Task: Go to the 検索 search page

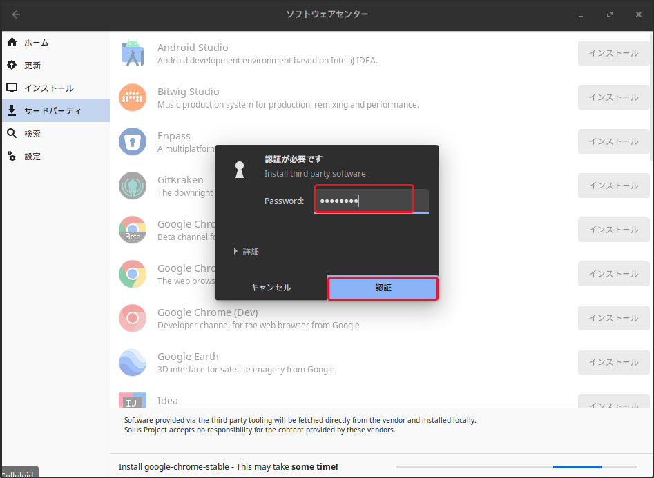Action: coord(32,134)
